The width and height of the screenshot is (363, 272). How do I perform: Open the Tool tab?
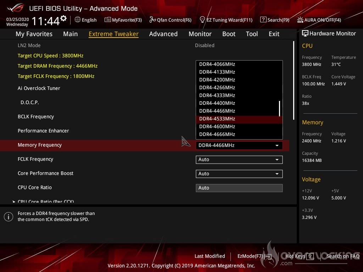click(252, 34)
